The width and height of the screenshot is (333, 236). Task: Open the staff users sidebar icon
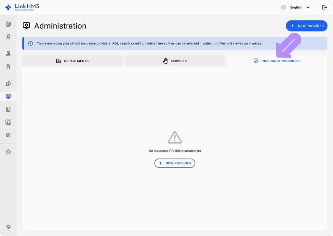click(x=8, y=84)
